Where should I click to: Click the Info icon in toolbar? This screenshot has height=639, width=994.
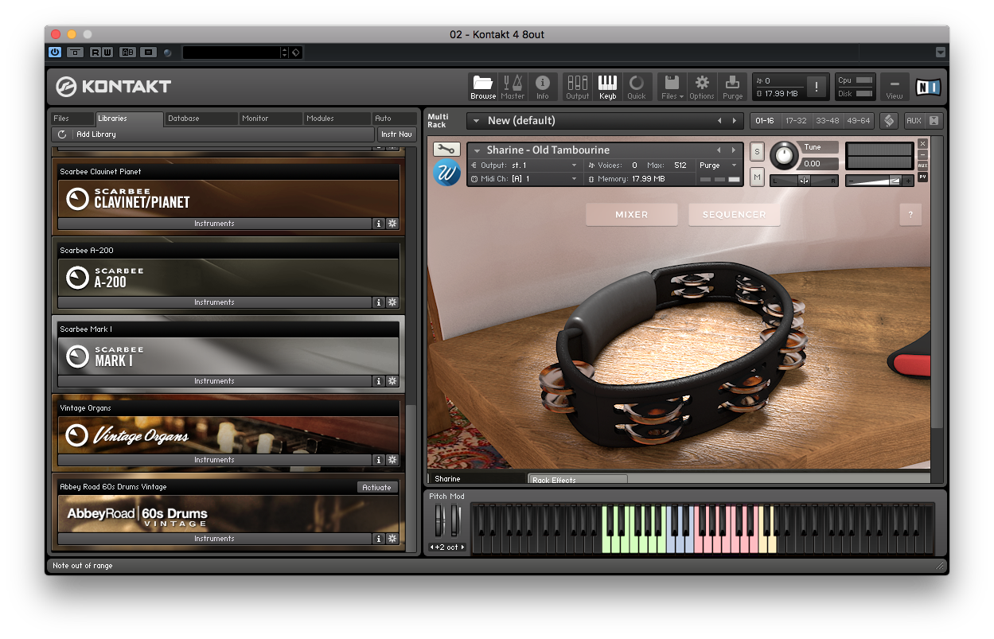click(x=543, y=87)
